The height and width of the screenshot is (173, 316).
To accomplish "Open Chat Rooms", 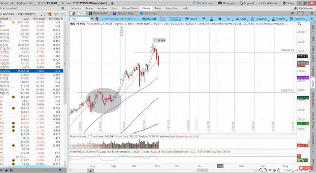I will coord(268,3).
